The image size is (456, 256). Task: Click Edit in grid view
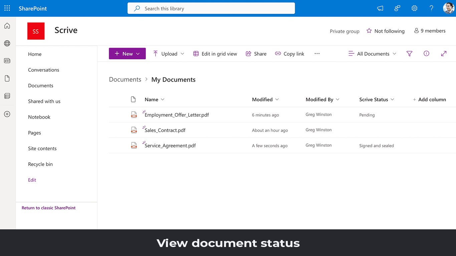point(215,54)
